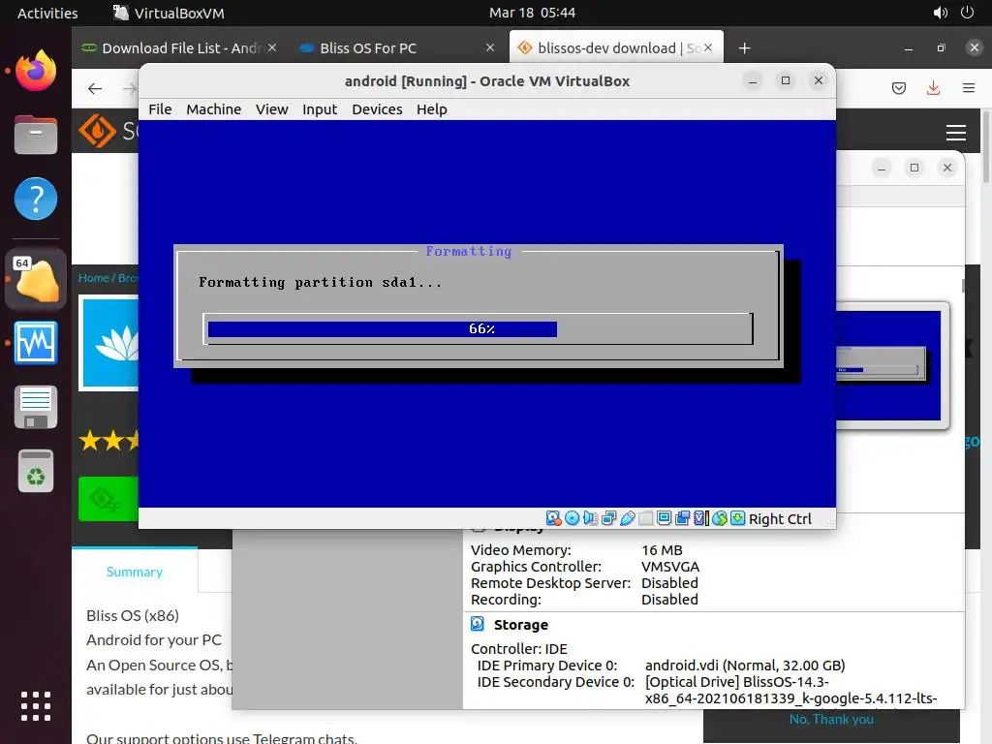This screenshot has width=992, height=744.
Task: Click the VMSVGA graphics controller value
Action: 670,567
